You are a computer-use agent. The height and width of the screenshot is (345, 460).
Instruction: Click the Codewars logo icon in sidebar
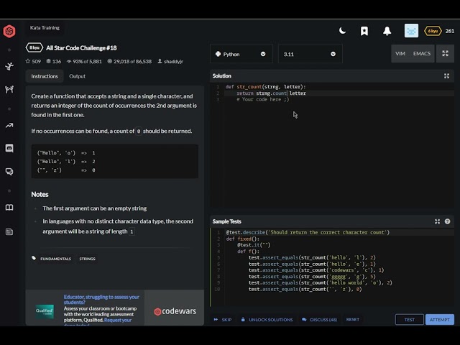9,31
